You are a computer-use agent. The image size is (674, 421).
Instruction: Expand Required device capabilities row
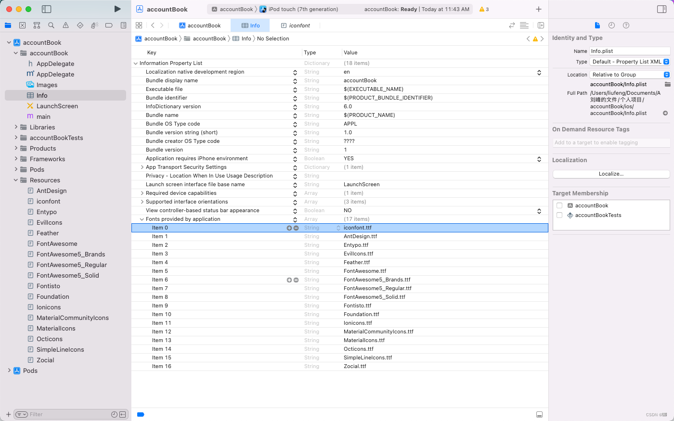[142, 193]
